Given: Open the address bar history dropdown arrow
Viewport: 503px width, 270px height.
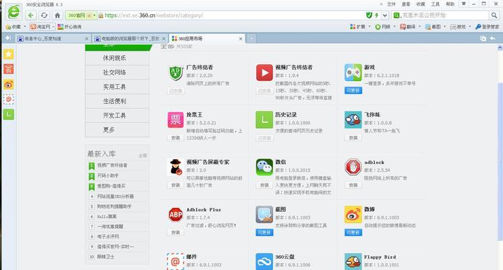Looking at the screenshot, I should (384, 15).
